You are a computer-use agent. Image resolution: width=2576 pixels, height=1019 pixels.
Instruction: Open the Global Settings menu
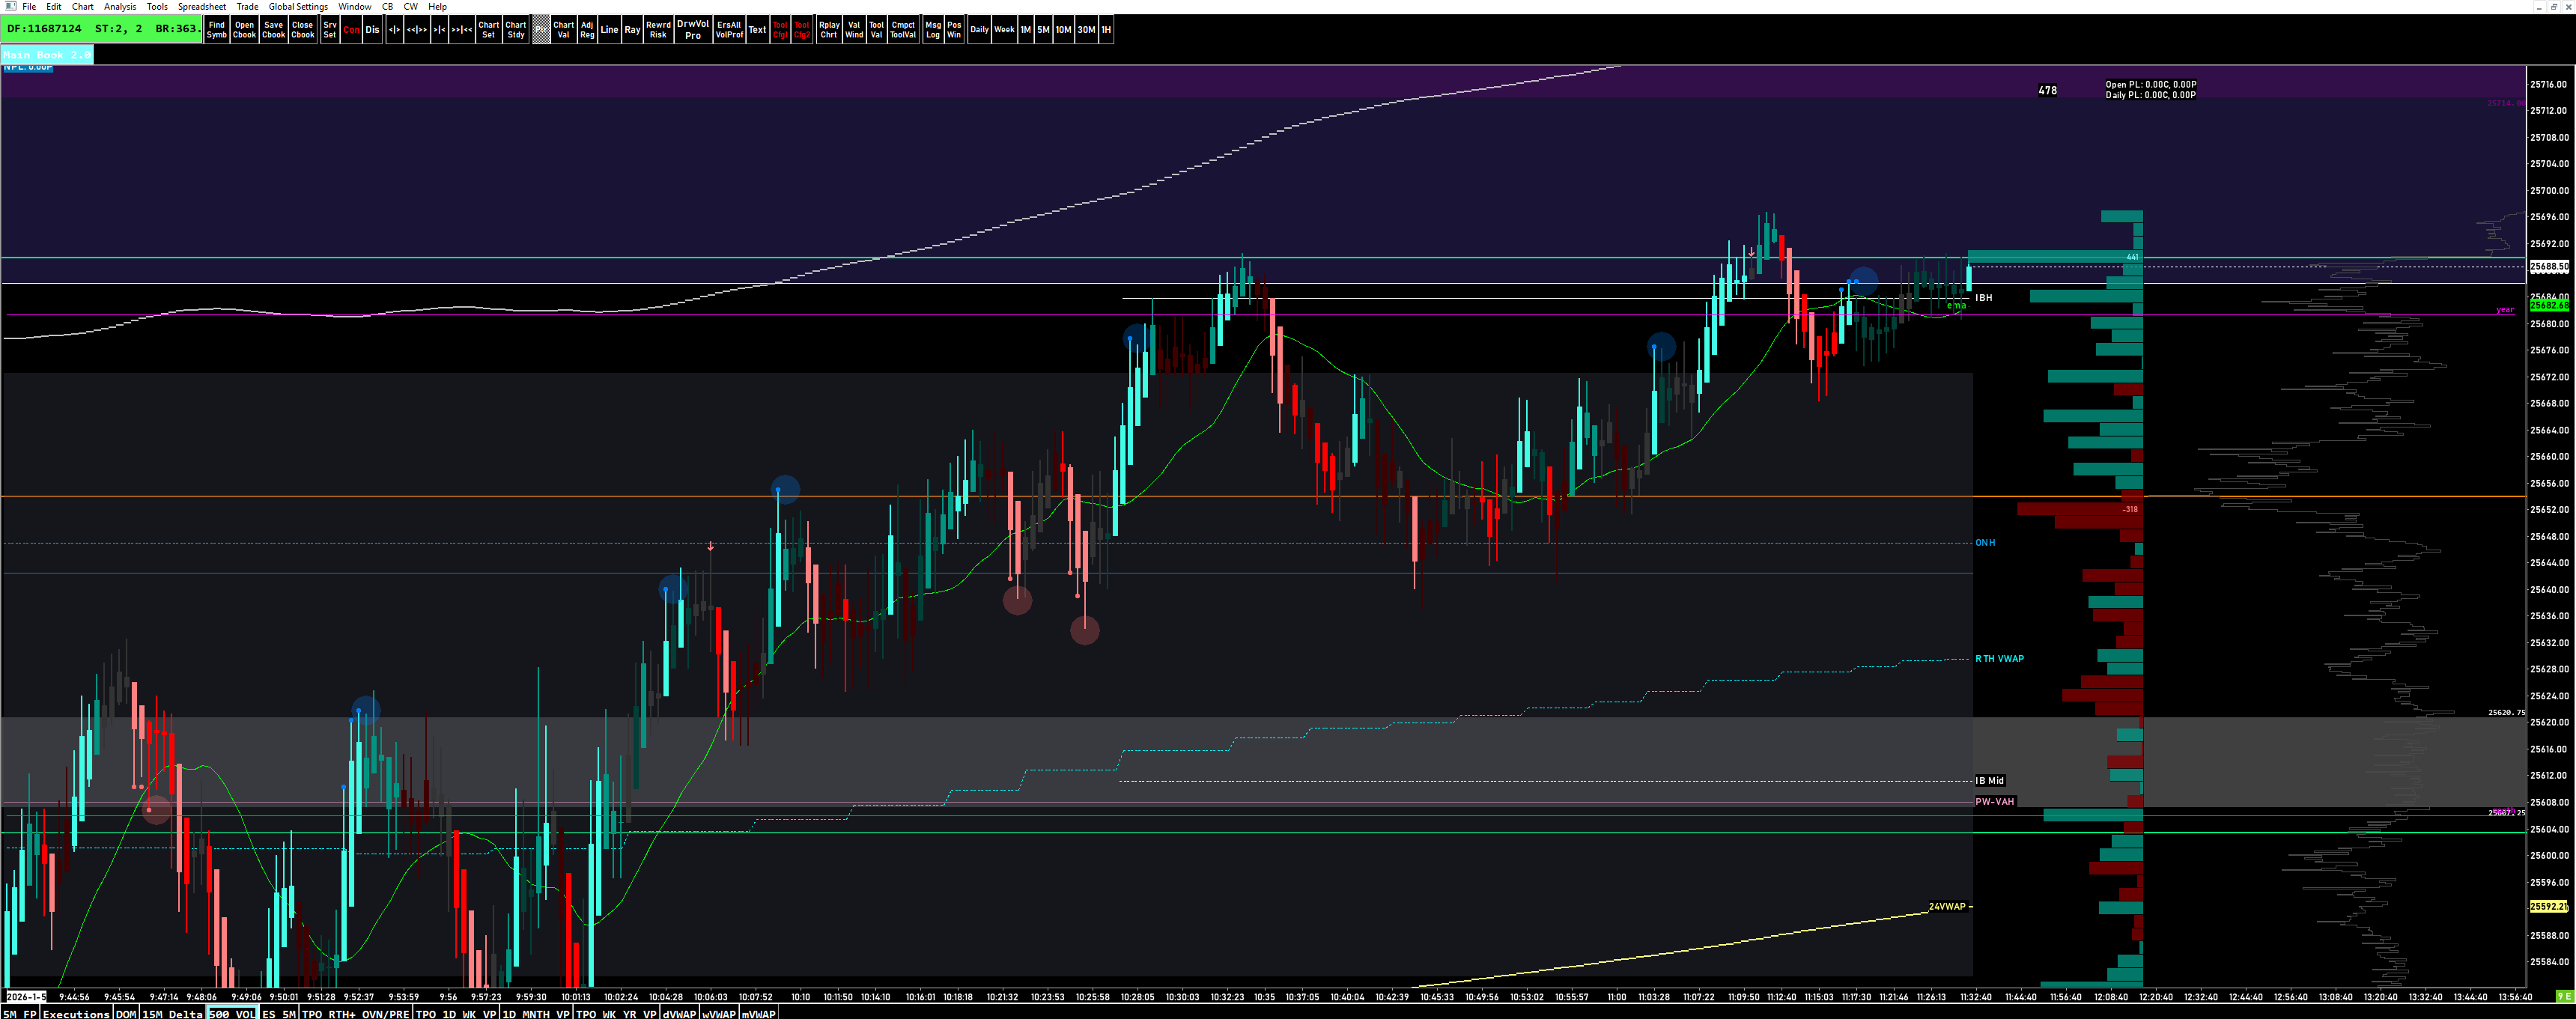pyautogui.click(x=298, y=6)
